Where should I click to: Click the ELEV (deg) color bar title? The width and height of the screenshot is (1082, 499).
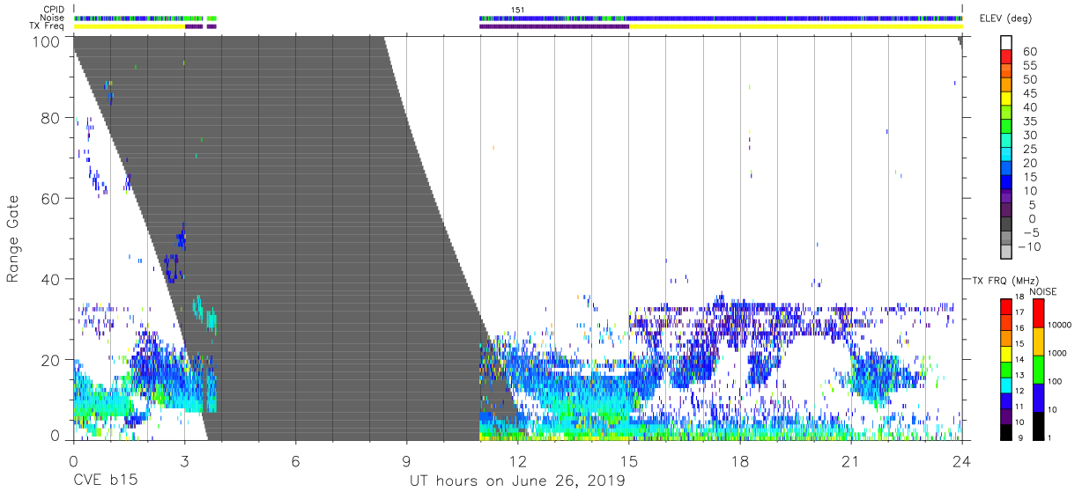[x=1006, y=18]
